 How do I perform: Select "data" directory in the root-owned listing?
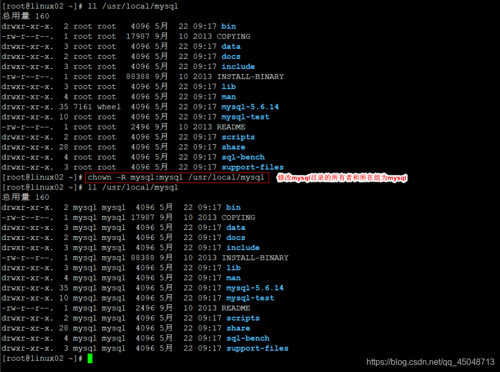[x=231, y=47]
